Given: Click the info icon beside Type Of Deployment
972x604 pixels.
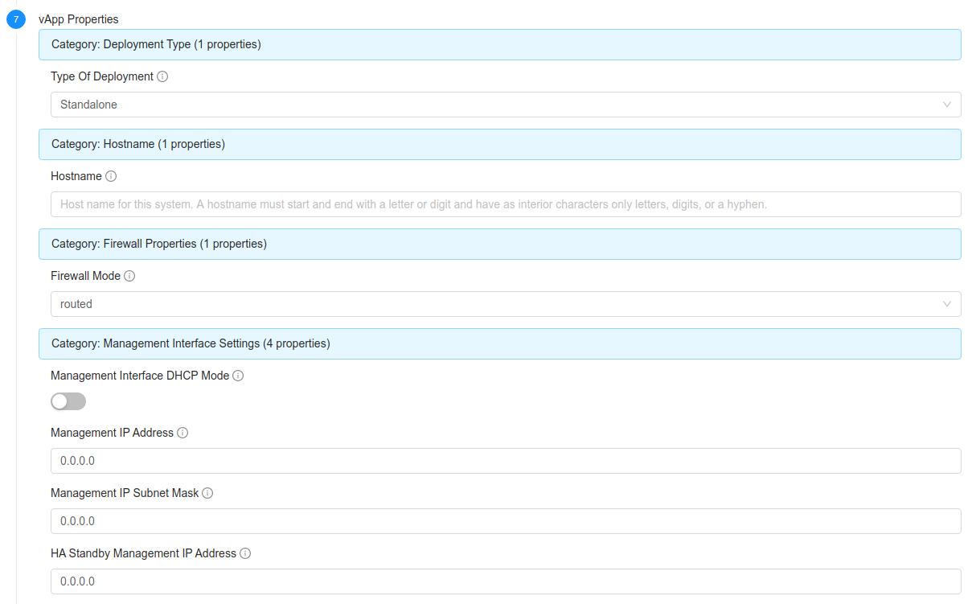Looking at the screenshot, I should [x=163, y=76].
